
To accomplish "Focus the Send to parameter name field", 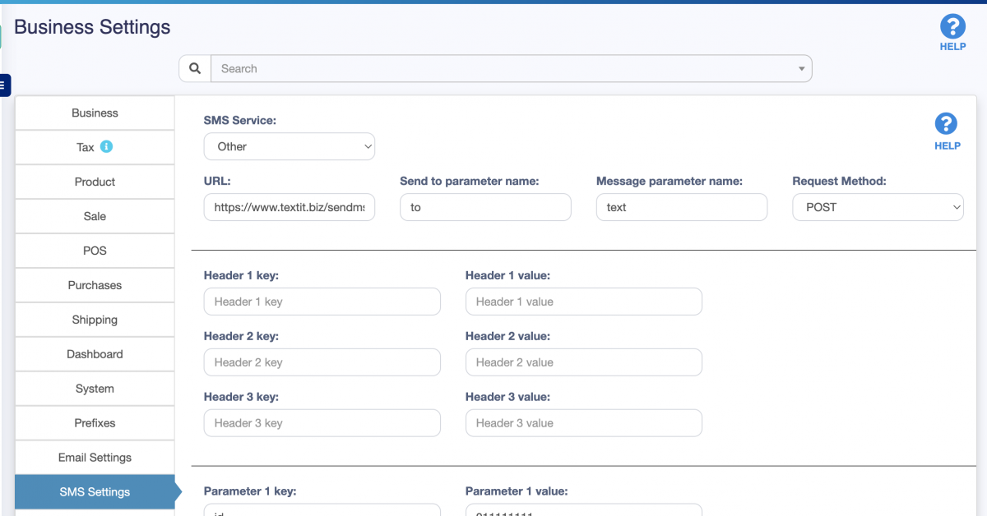I will [x=485, y=207].
